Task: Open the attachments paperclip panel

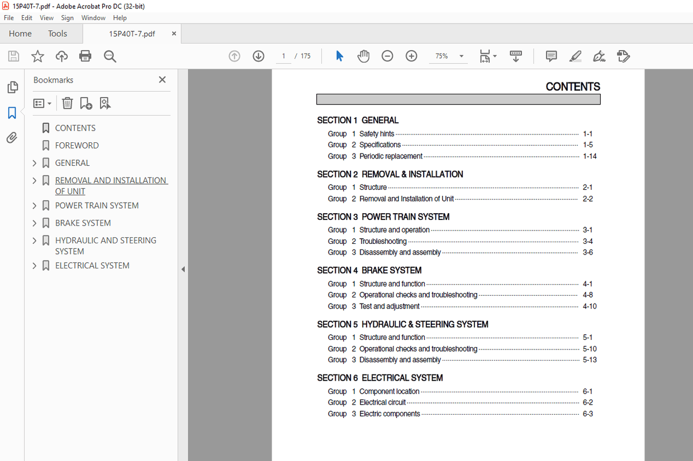Action: coord(12,137)
